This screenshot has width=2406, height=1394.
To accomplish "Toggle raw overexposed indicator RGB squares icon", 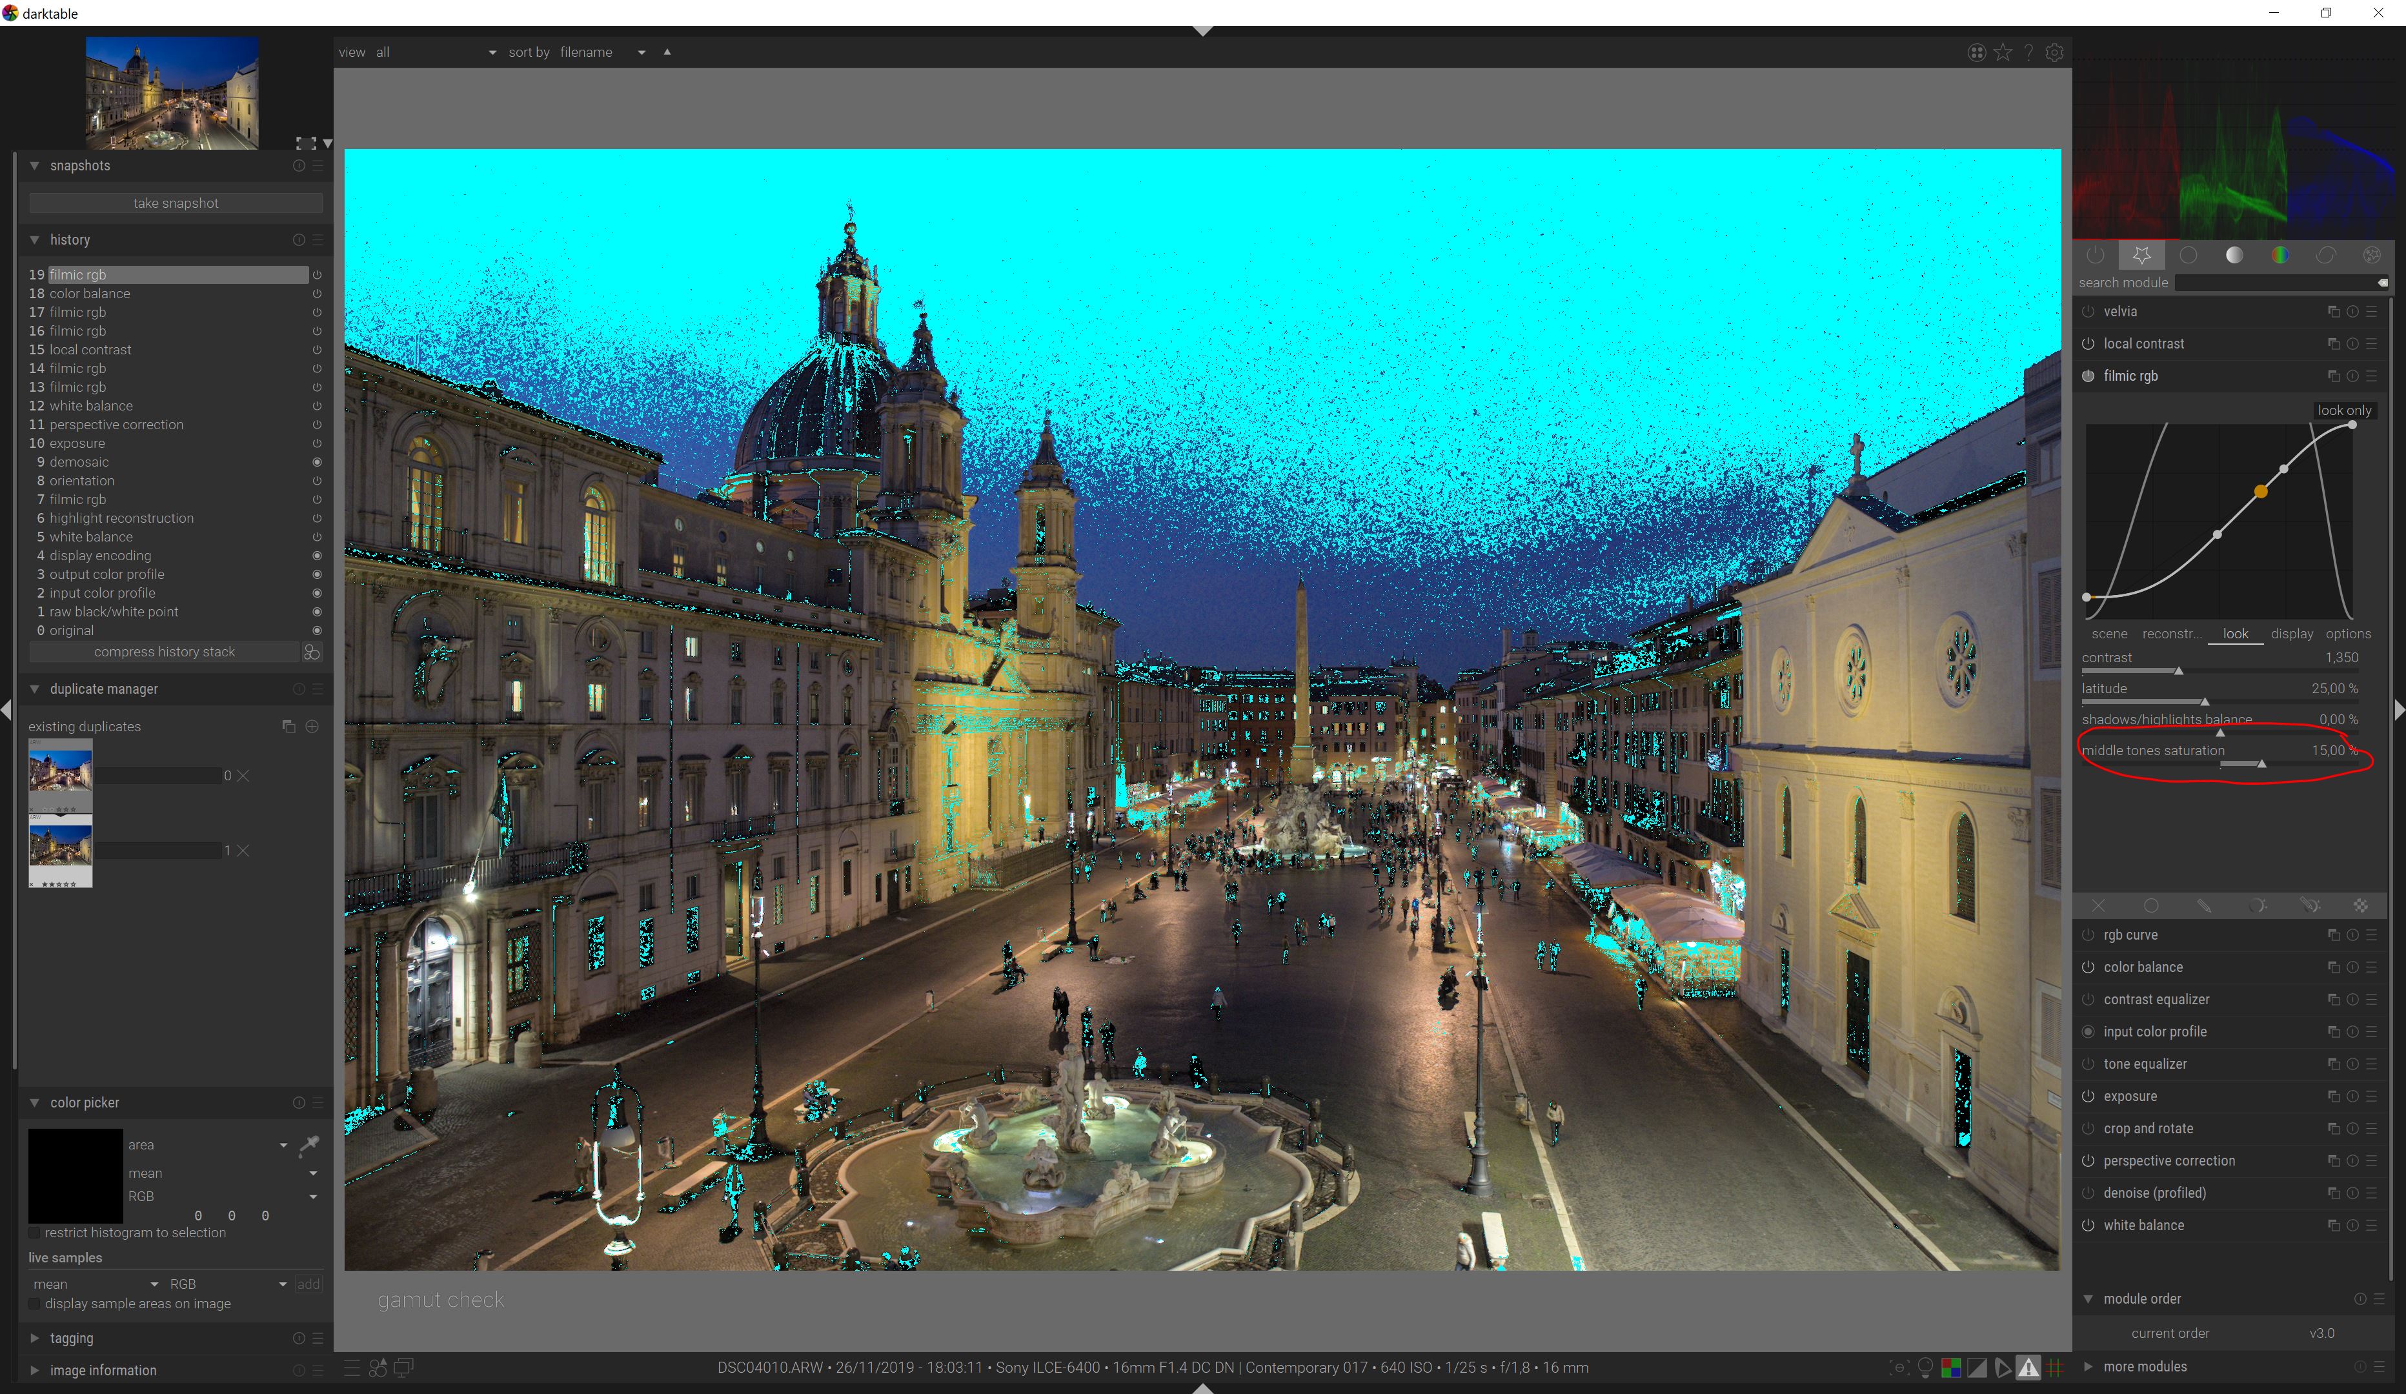I will (x=1950, y=1368).
